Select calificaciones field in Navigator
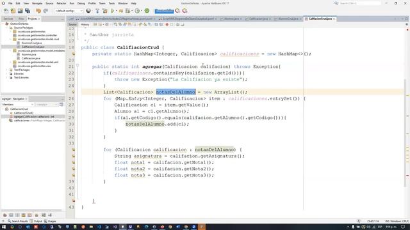This screenshot has height=230, width=410. 39,121
